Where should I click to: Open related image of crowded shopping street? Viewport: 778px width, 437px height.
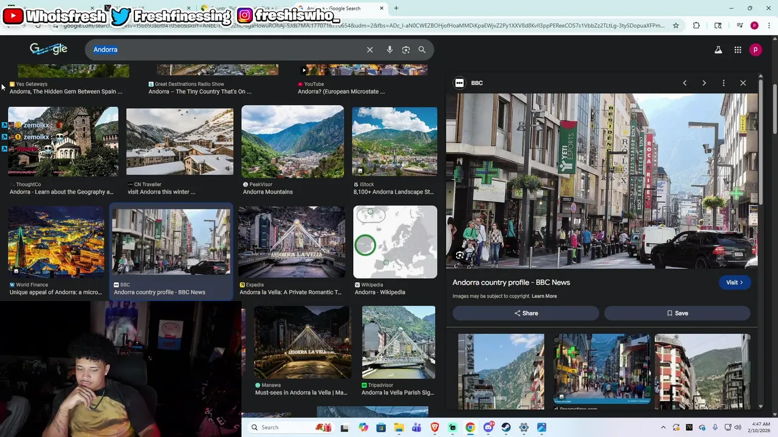click(602, 369)
